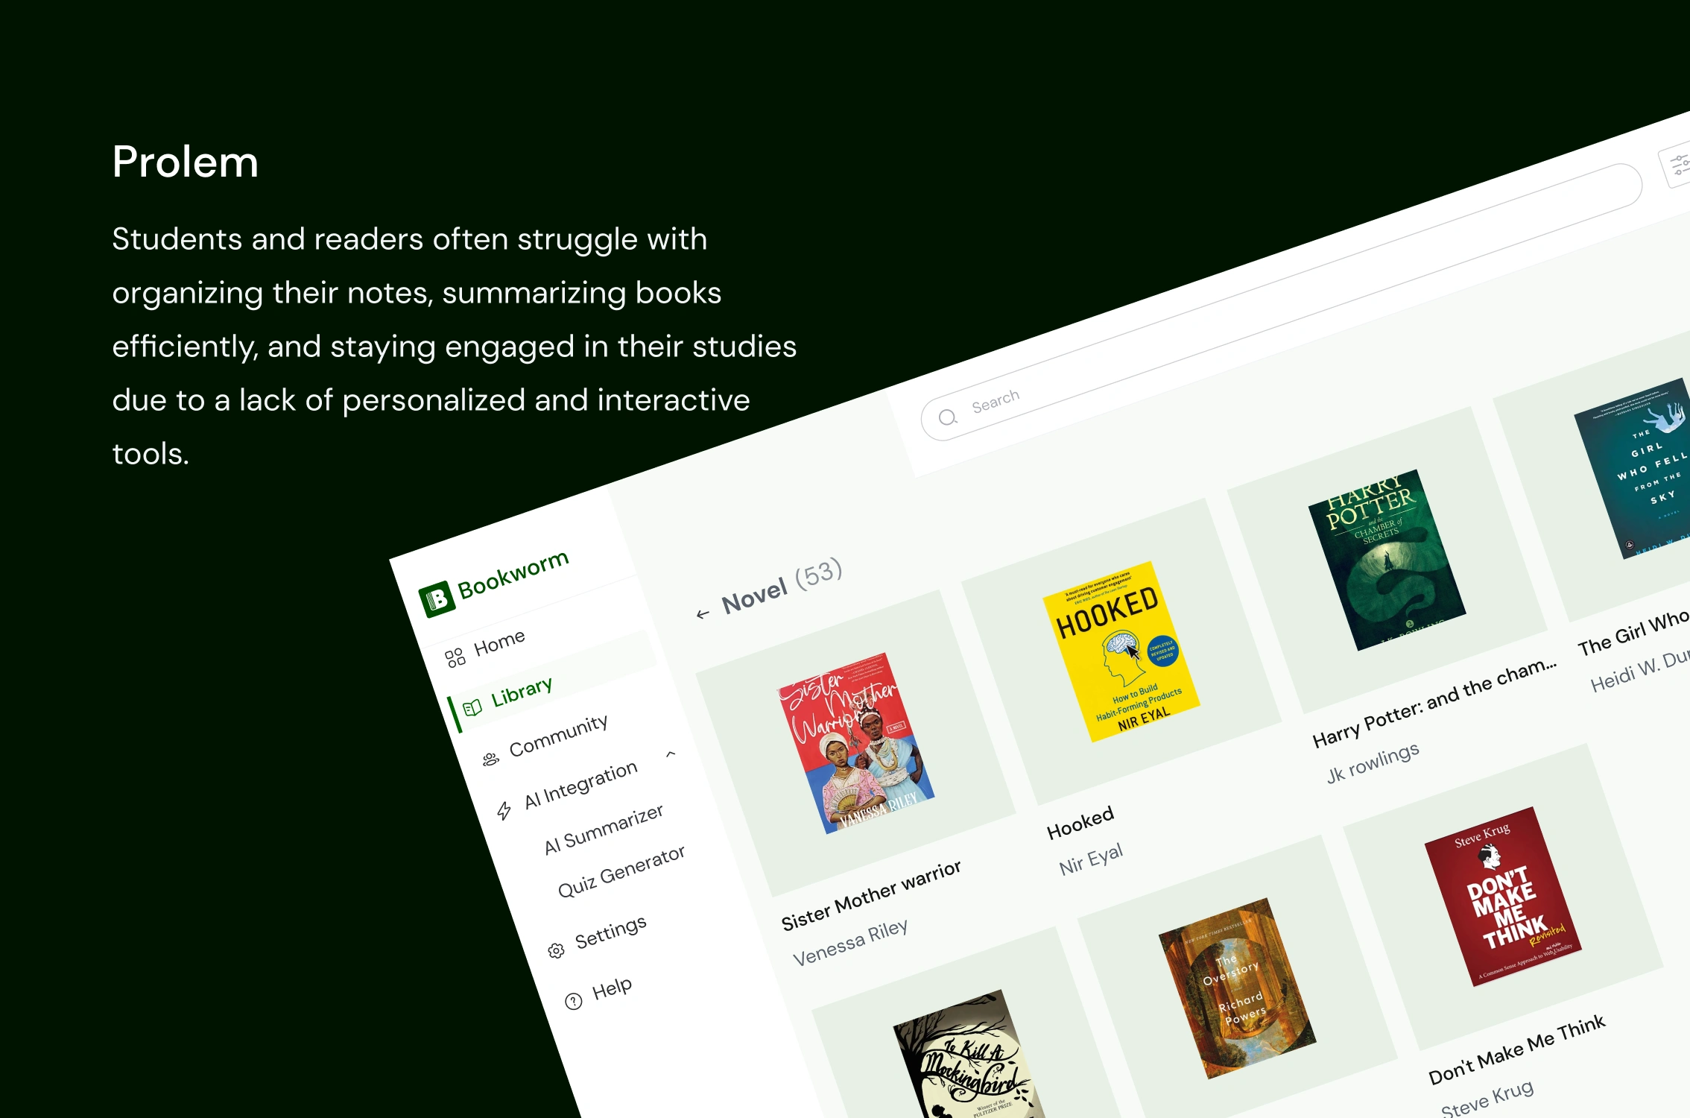Click the Home grid icon
This screenshot has width=1690, height=1118.
455,657
